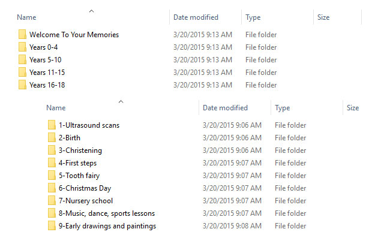Toggle sort arrow above lower Name column
The height and width of the screenshot is (244, 372).
121,102
